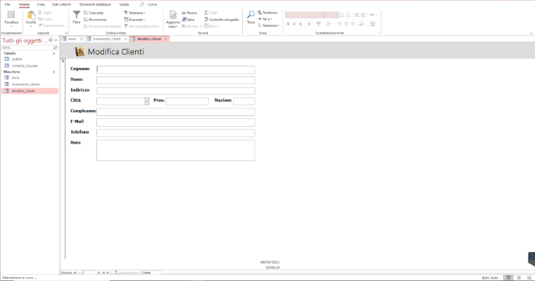Click the Note text area
Screen dimensions: 535x281
click(175, 150)
